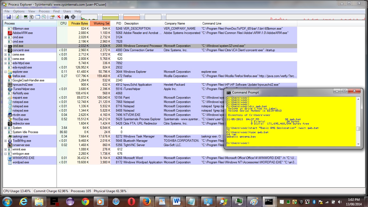This screenshot has height=207, width=368.
Task: Open System Information via toolbar icon
Action: pos(26,17)
